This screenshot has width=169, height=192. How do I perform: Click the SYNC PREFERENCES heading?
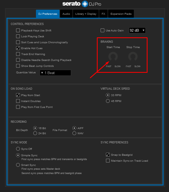pyautogui.click(x=114, y=142)
